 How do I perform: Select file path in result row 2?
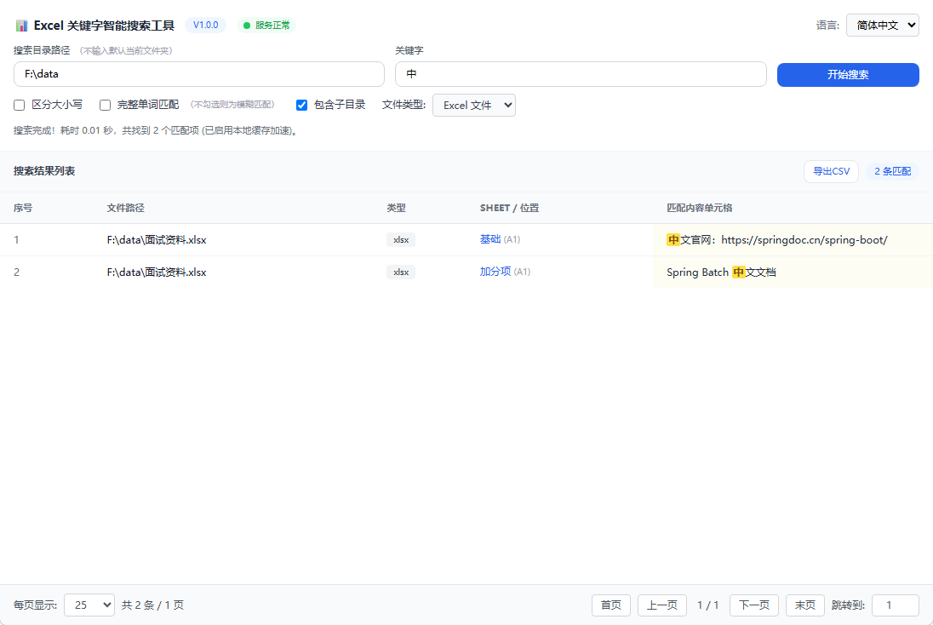click(157, 272)
